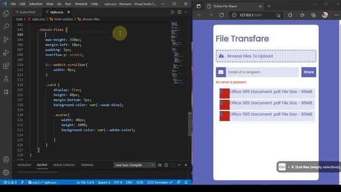The image size is (341, 192).
Task: Go back in the browser
Action: point(199,15)
